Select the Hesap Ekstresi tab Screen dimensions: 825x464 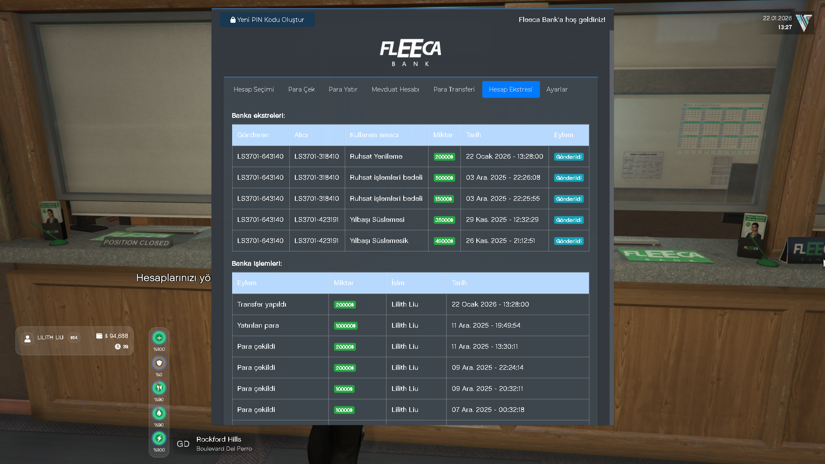511,89
